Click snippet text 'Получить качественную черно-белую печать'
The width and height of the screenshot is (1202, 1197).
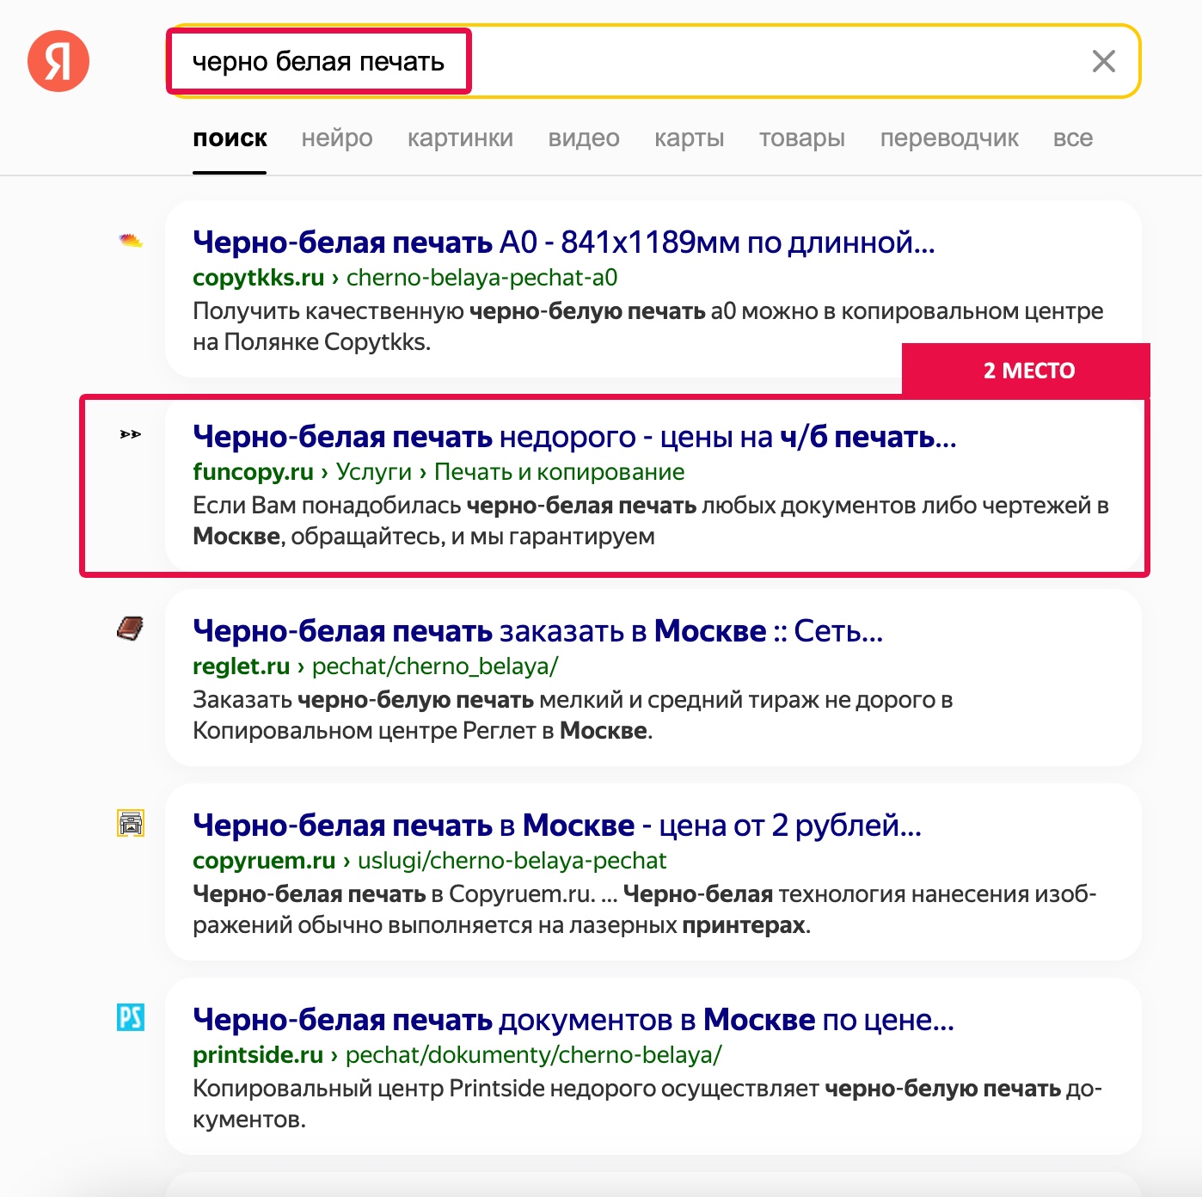(449, 311)
